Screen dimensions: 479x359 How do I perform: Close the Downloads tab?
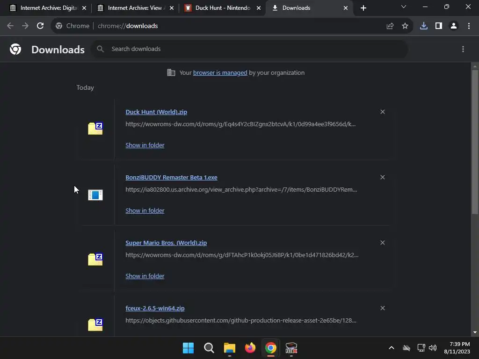tap(346, 8)
